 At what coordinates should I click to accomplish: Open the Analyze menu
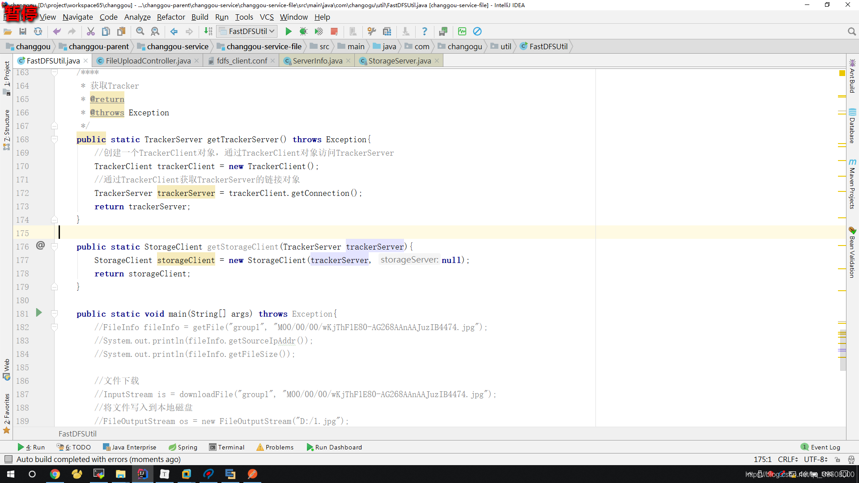[x=137, y=17]
